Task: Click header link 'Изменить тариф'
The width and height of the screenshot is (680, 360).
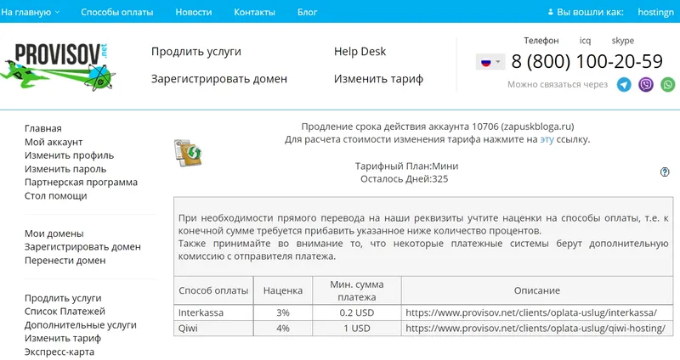Action: 378,79
